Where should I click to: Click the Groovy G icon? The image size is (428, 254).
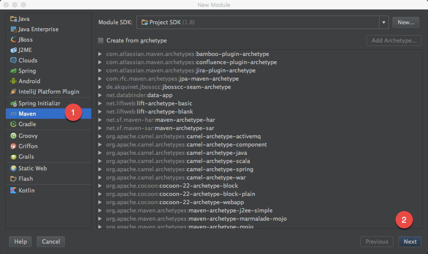13,136
